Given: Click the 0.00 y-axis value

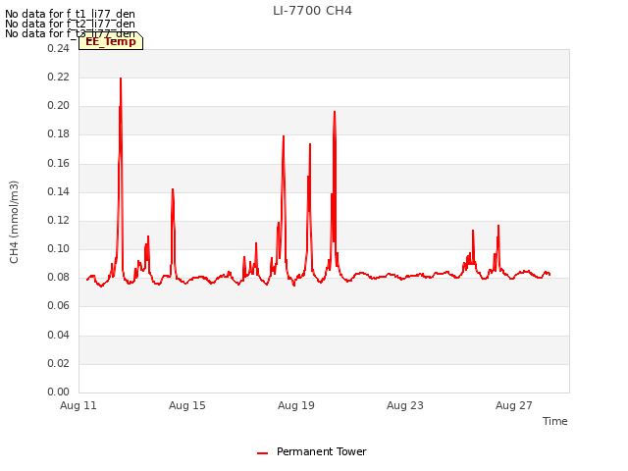Looking at the screenshot, I should (59, 392).
